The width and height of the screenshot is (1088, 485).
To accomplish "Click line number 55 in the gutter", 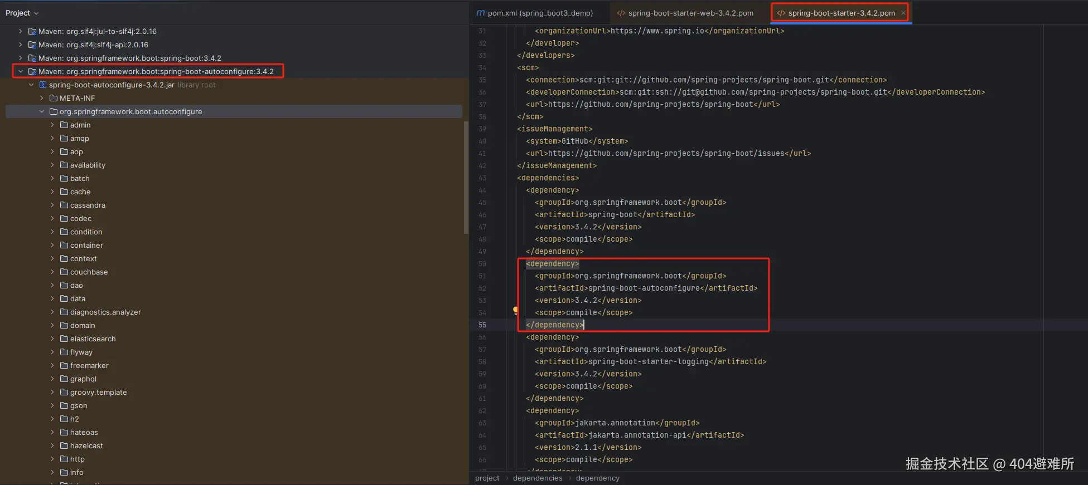I will [x=482, y=325].
